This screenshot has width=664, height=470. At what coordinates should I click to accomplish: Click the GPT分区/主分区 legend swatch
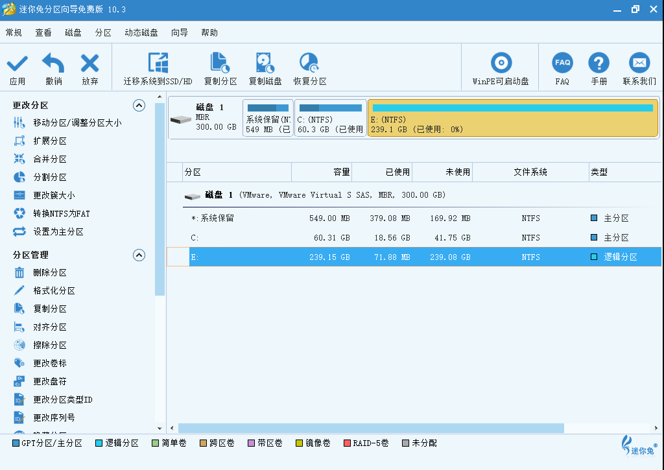(x=16, y=443)
